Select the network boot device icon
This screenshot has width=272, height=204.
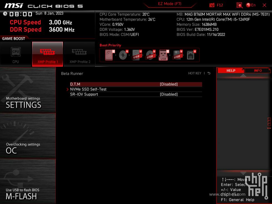pyautogui.click(x=191, y=55)
